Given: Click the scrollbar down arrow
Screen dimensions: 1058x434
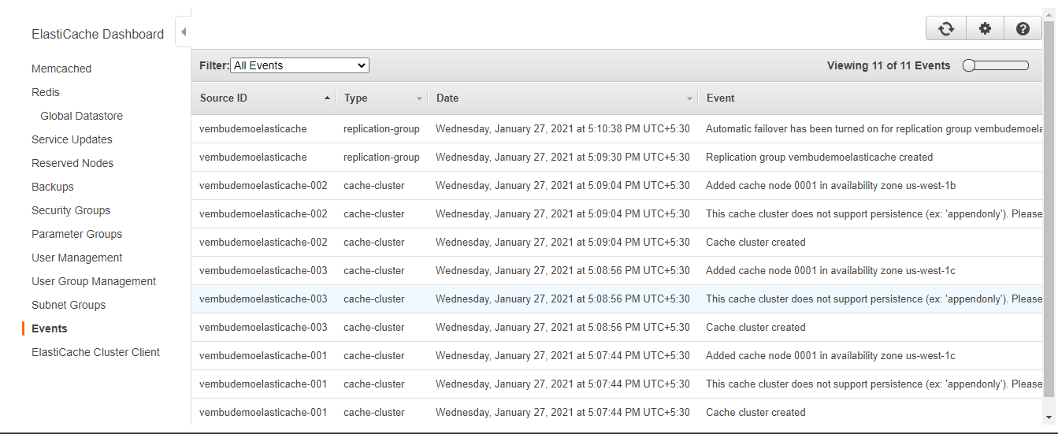Looking at the screenshot, I should [1049, 417].
